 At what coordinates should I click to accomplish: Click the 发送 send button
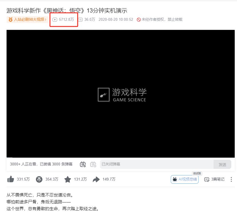coord(222,164)
